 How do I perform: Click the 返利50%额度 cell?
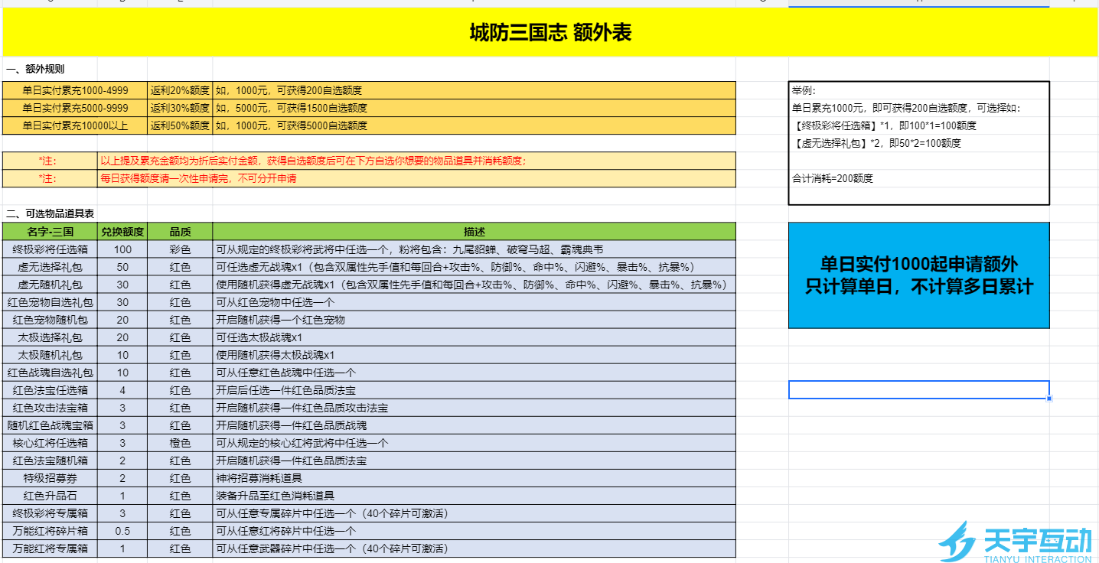click(180, 125)
